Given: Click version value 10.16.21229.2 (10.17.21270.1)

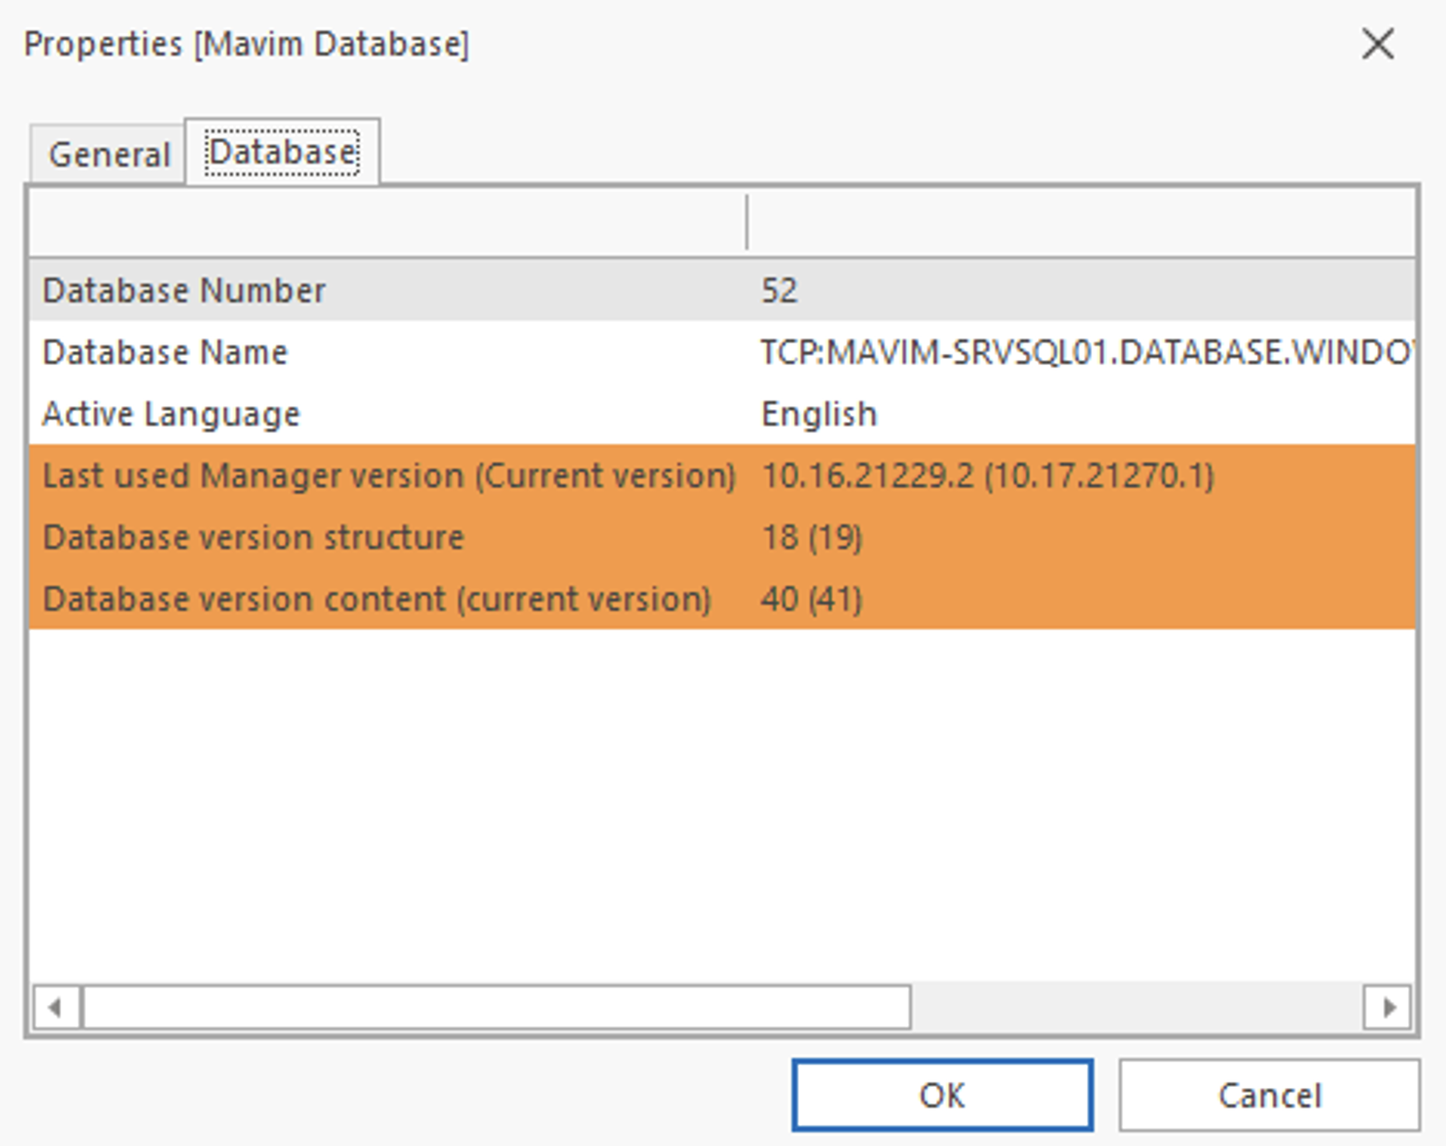Looking at the screenshot, I should [988, 475].
